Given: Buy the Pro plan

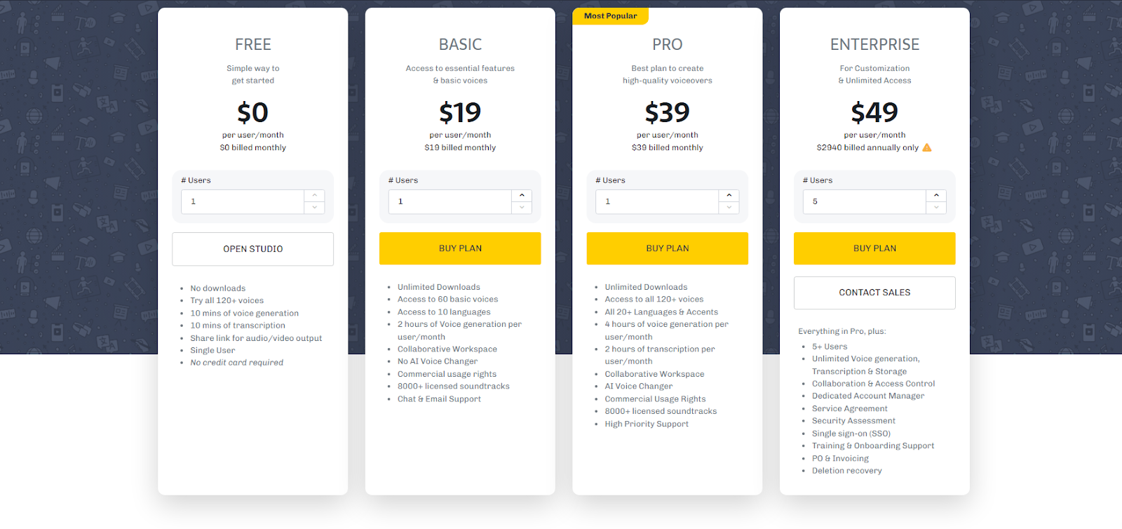Looking at the screenshot, I should click(668, 248).
